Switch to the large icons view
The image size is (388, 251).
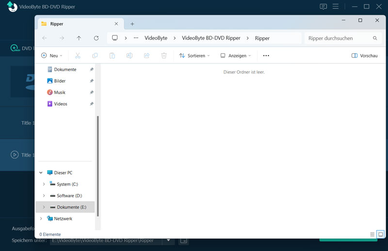click(381, 234)
